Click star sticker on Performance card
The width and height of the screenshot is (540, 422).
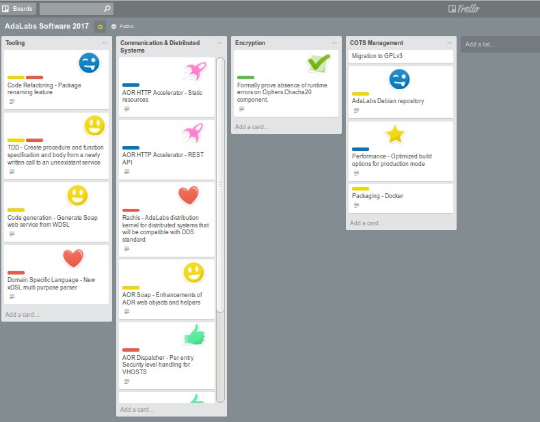point(394,134)
